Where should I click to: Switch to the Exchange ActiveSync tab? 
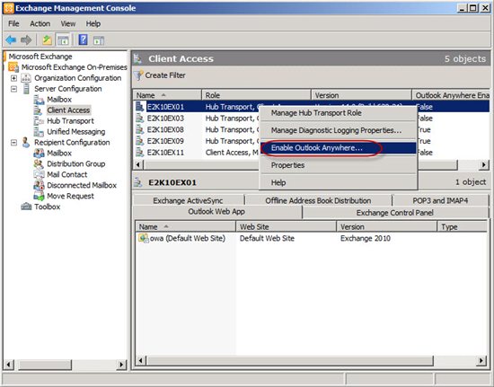[x=188, y=200]
